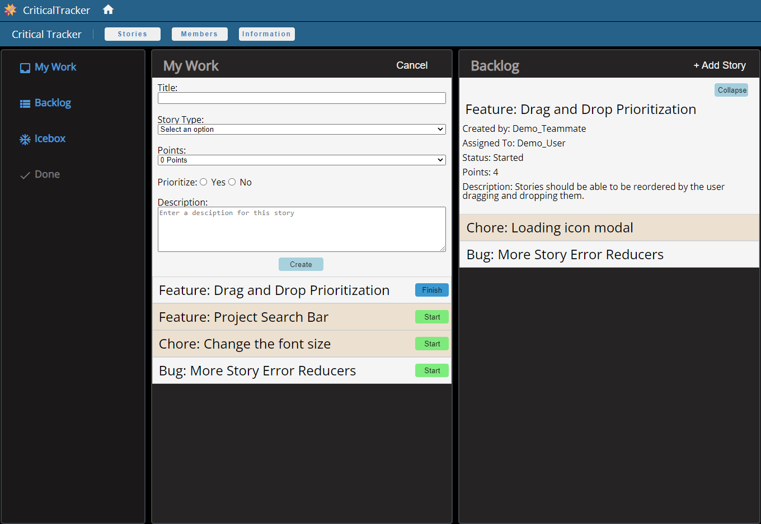Click the Backlog list icon in sidebar
Viewport: 761px width, 524px height.
(x=25, y=103)
